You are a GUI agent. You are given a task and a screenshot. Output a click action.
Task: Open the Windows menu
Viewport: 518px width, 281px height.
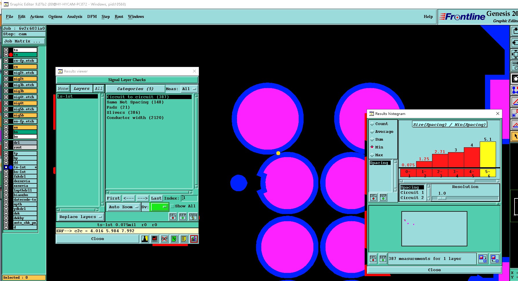click(136, 17)
